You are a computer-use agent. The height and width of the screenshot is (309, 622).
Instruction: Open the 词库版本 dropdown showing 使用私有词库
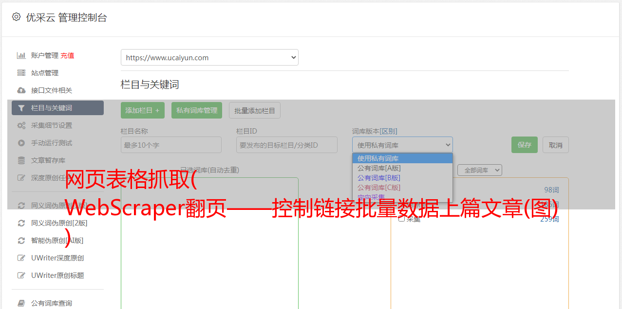(x=402, y=145)
